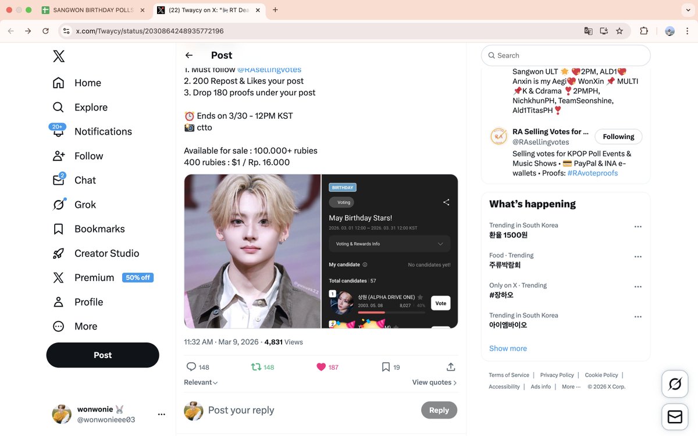Open Terms of Service link
The height and width of the screenshot is (436, 698).
coord(509,375)
